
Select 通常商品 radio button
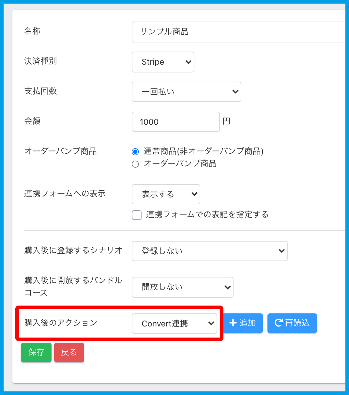[x=135, y=152]
